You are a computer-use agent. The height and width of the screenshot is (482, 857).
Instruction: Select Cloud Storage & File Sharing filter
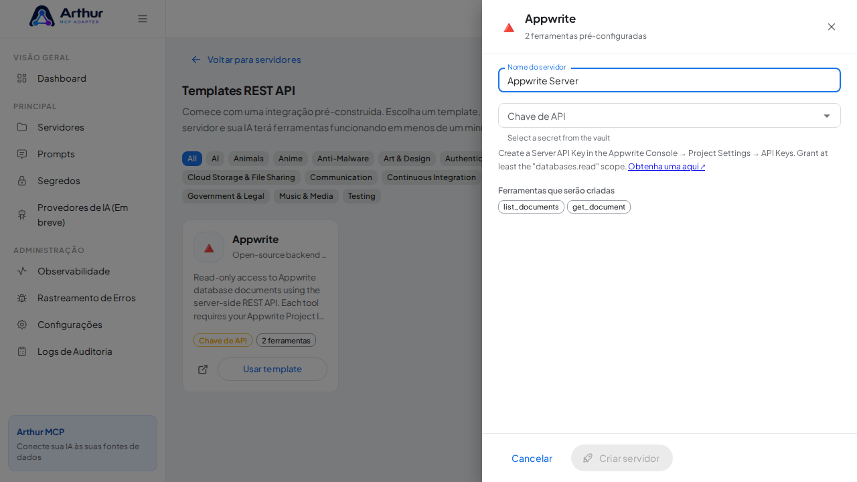[x=241, y=177]
